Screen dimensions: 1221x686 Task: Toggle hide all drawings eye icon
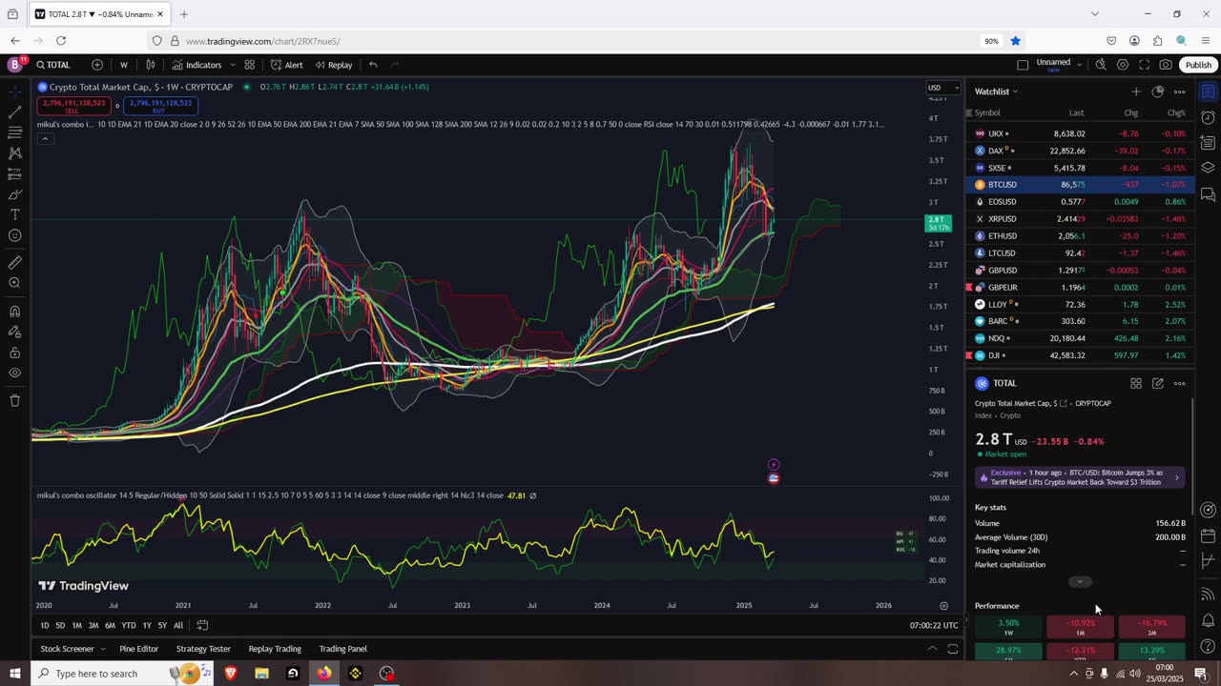[x=14, y=373]
